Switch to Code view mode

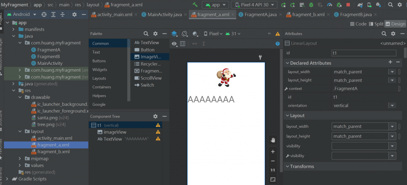point(358,24)
